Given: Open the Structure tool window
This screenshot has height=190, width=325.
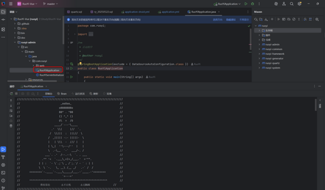Looking at the screenshot, I should click(x=3, y=29).
